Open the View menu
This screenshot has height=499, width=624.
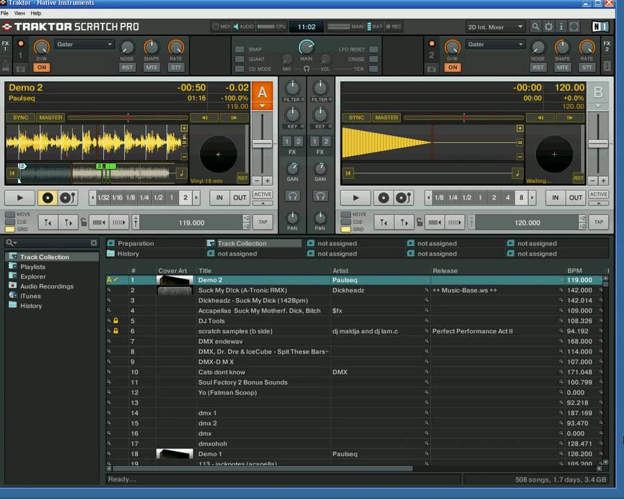point(19,13)
